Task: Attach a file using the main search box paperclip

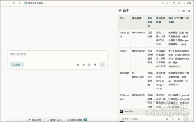Action: point(89,65)
